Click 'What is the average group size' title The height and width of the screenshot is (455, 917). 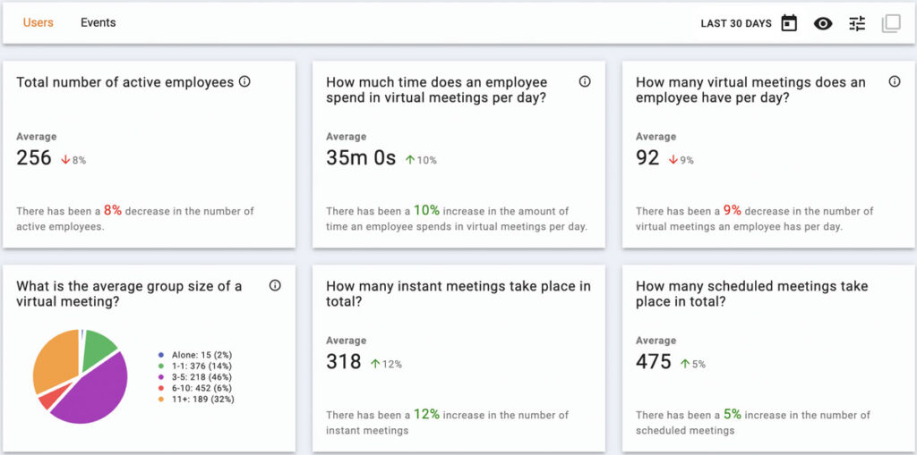click(129, 294)
